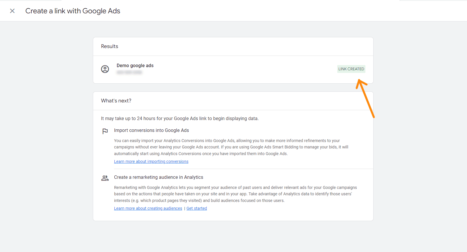Close the Create a link dialog
Image resolution: width=467 pixels, height=252 pixels.
click(12, 11)
